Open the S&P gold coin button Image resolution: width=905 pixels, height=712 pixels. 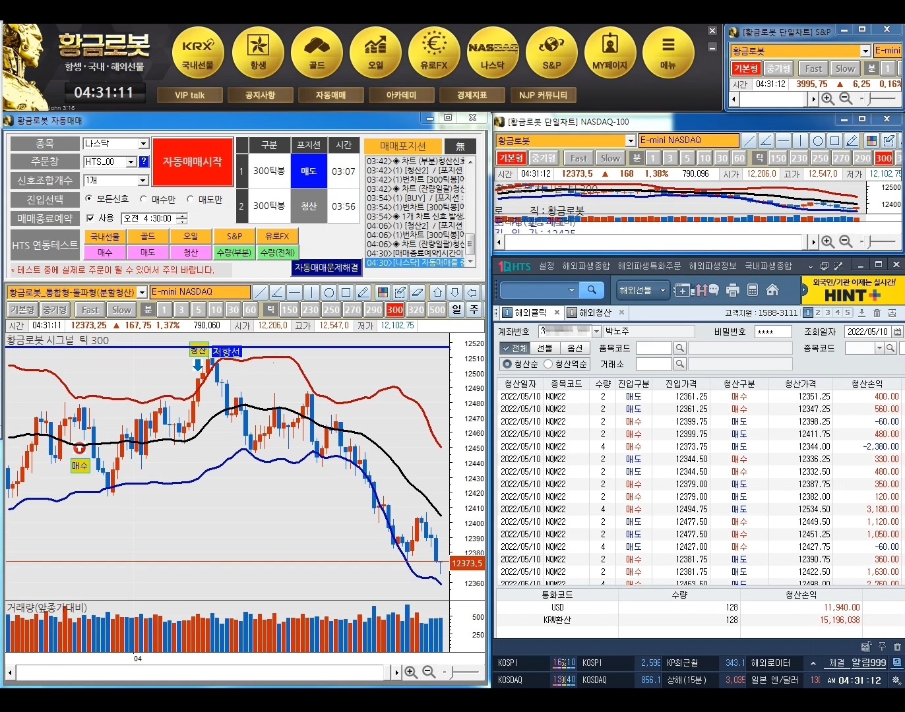(x=551, y=53)
